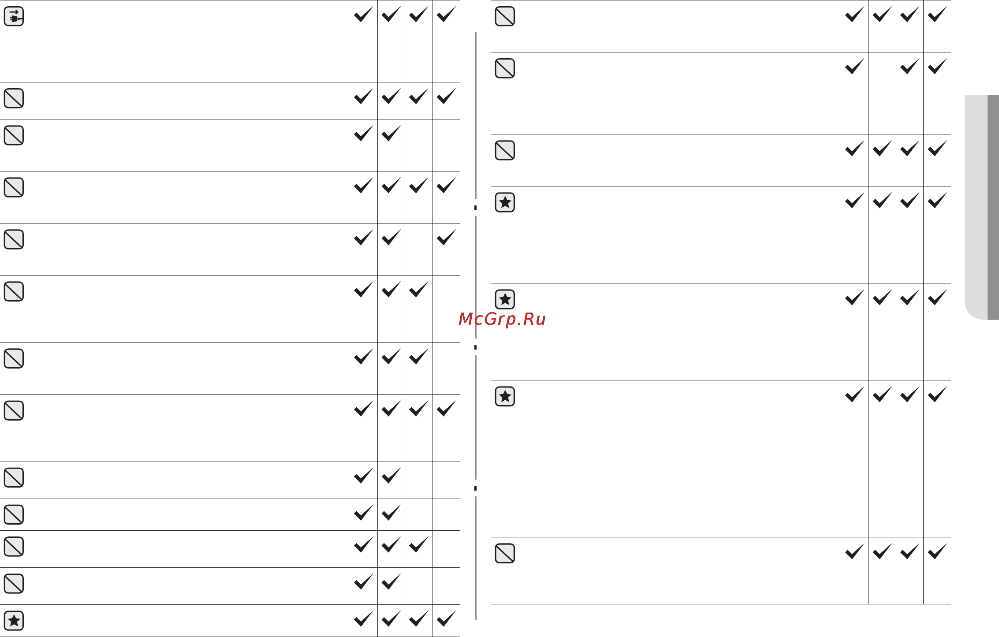The width and height of the screenshot is (999, 637).
Task: Toggle the last checkmark in the plug icon row
Action: (446, 15)
